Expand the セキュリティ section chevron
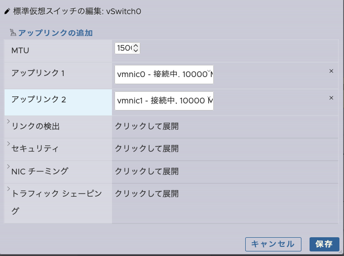The image size is (344, 256). tap(8, 143)
